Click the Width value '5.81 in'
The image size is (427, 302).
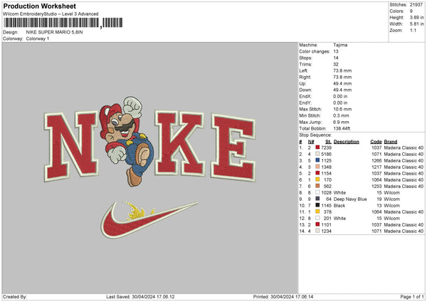pos(416,24)
